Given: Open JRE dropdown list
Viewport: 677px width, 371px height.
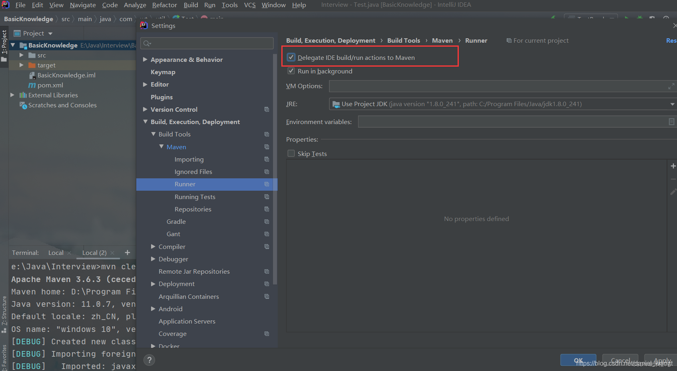Looking at the screenshot, I should (x=672, y=104).
